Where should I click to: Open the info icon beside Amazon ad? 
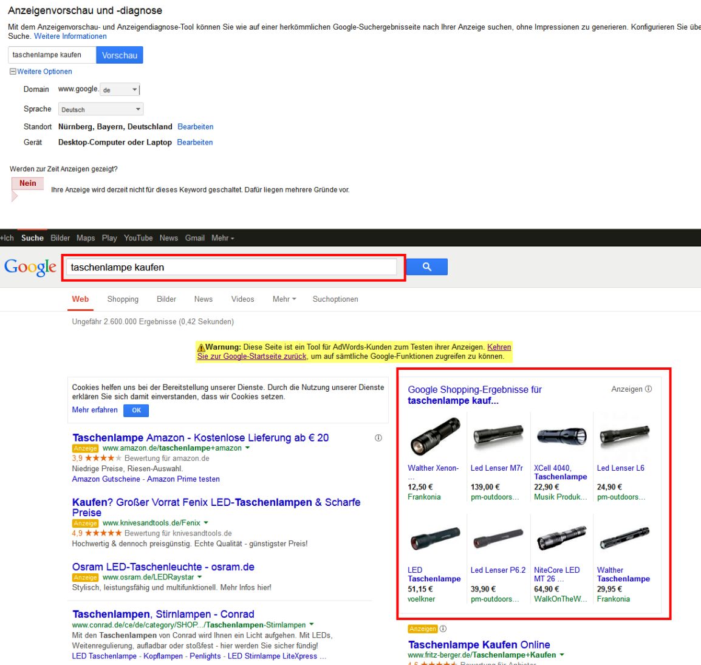pyautogui.click(x=378, y=438)
